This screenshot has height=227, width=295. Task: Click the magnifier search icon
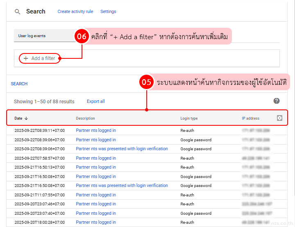click(18, 12)
